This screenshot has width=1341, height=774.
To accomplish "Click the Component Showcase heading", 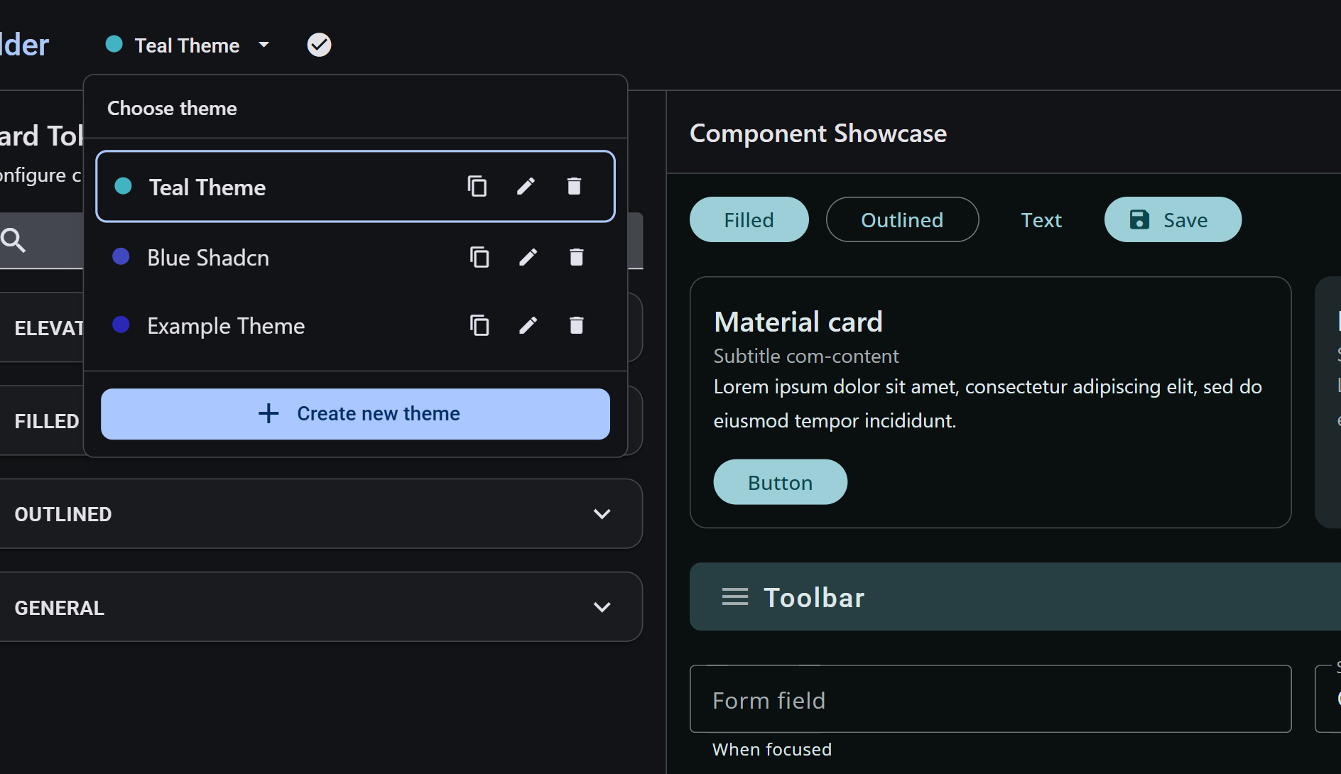I will [x=818, y=133].
